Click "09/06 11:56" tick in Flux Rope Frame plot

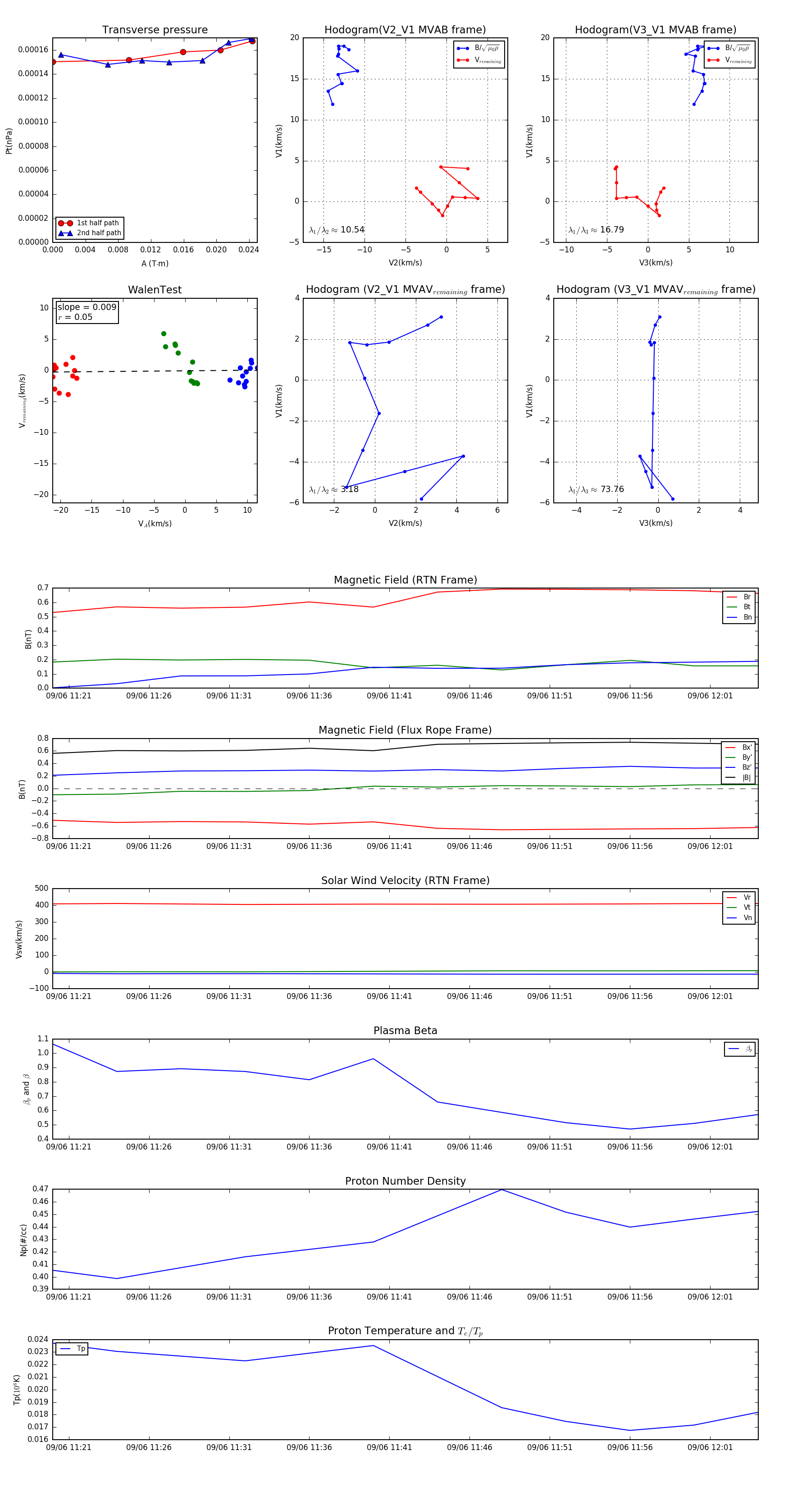click(x=630, y=846)
